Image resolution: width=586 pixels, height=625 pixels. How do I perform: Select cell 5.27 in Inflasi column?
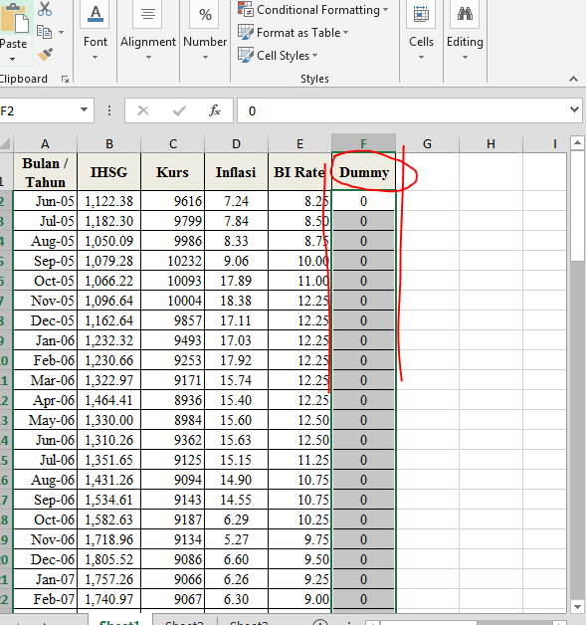pyautogui.click(x=236, y=539)
